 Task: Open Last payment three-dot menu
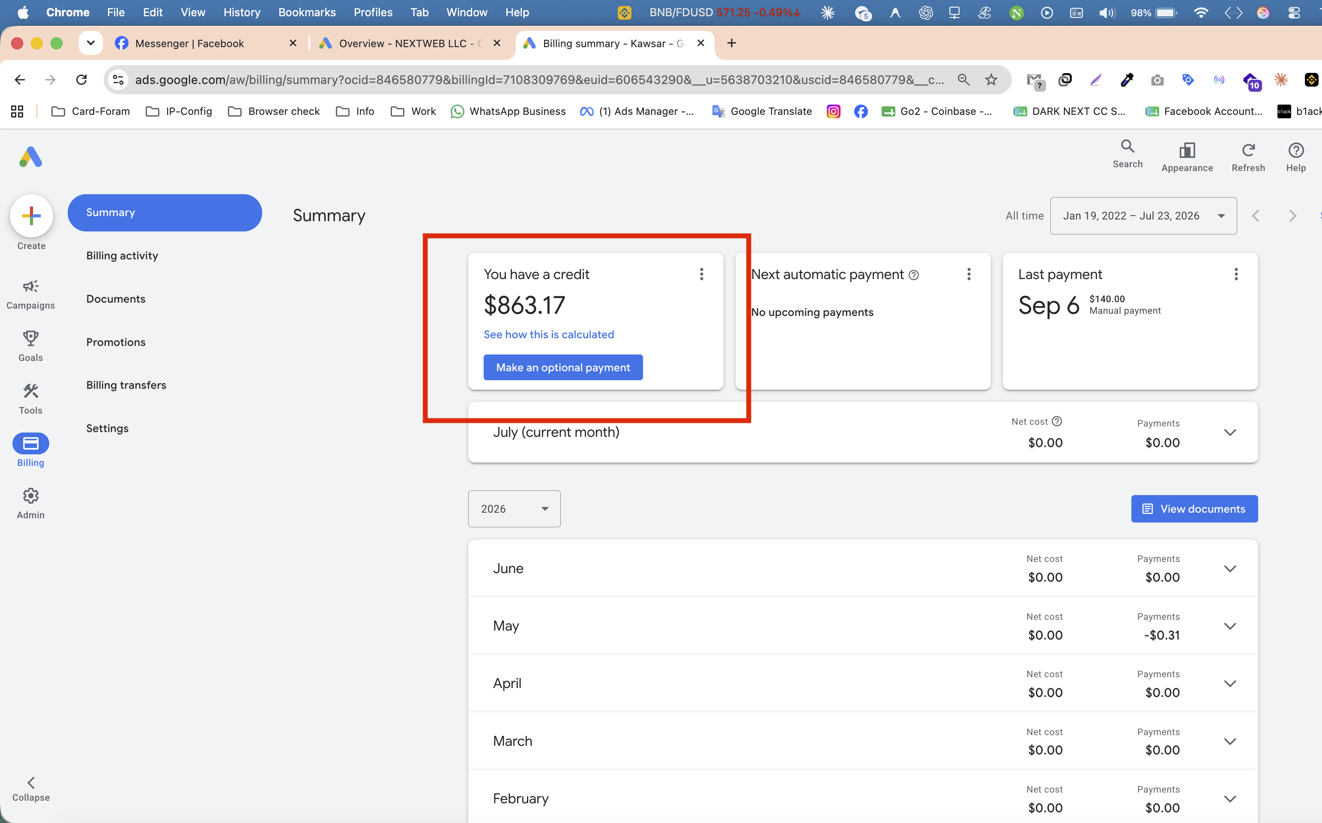pos(1236,274)
